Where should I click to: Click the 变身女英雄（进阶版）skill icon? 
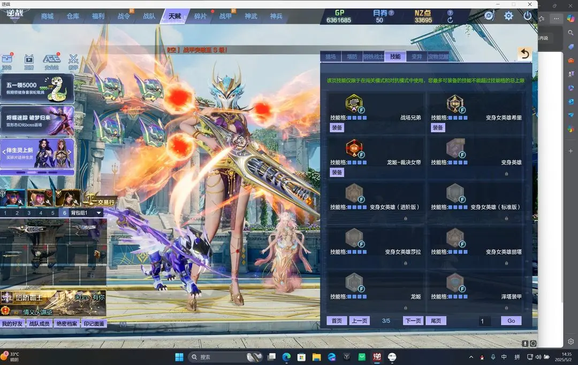coord(354,193)
